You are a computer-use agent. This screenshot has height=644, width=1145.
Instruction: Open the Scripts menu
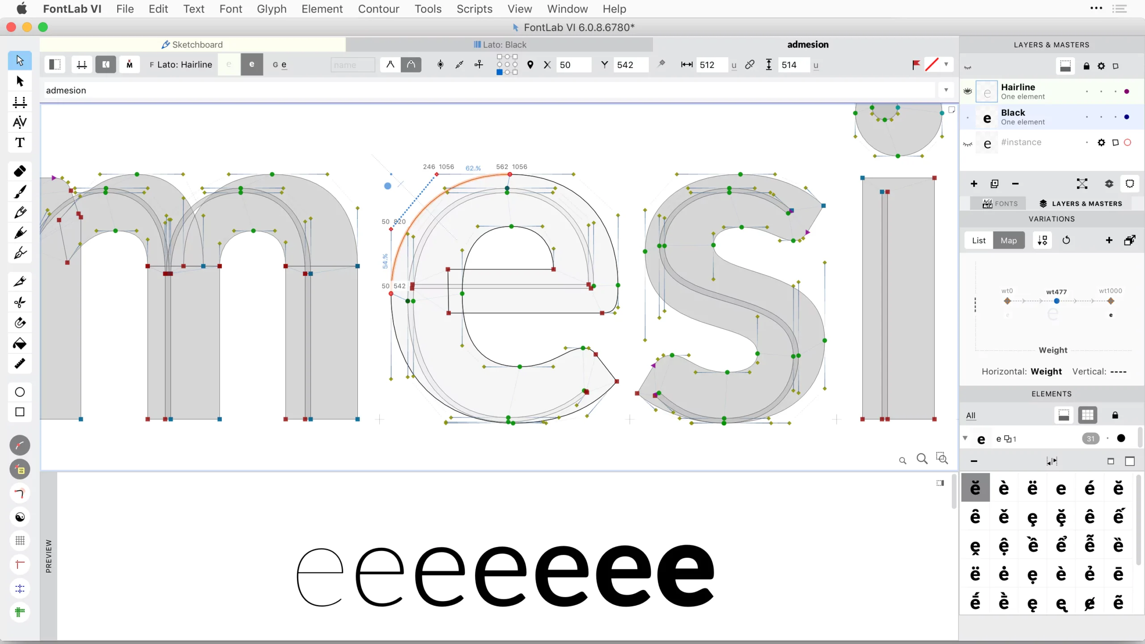point(474,9)
